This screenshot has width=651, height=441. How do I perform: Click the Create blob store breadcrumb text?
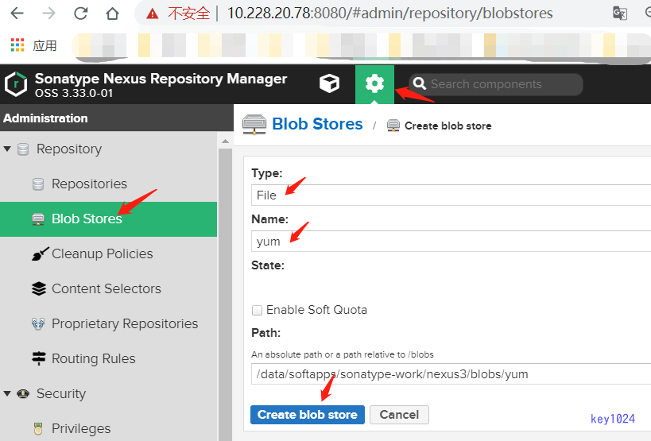coord(448,126)
